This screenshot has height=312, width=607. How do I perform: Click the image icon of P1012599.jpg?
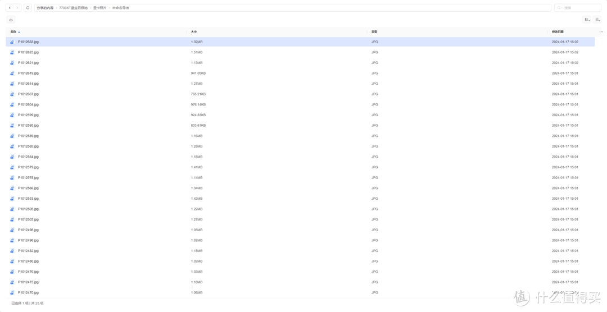click(12, 115)
